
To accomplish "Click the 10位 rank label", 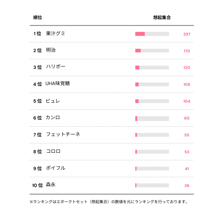I will click(37, 185).
